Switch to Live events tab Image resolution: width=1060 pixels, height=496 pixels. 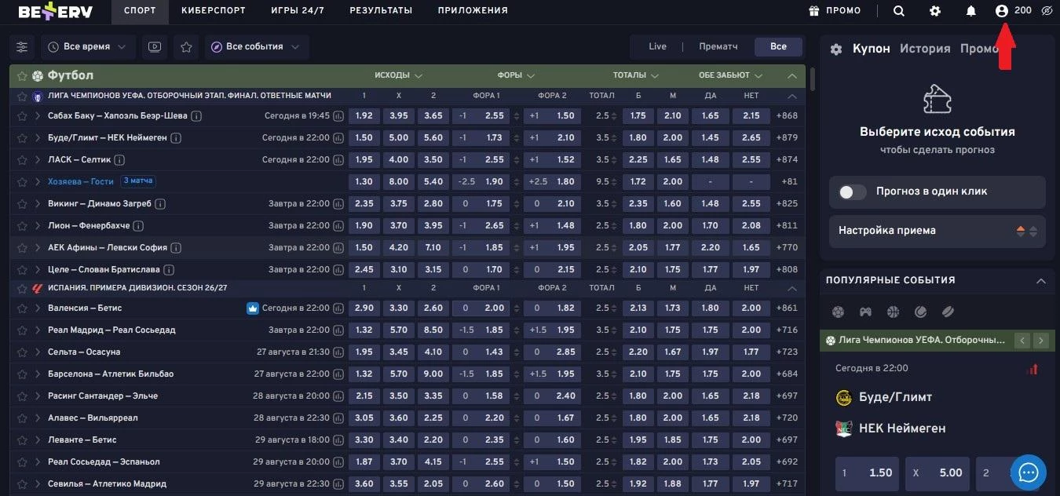(657, 46)
